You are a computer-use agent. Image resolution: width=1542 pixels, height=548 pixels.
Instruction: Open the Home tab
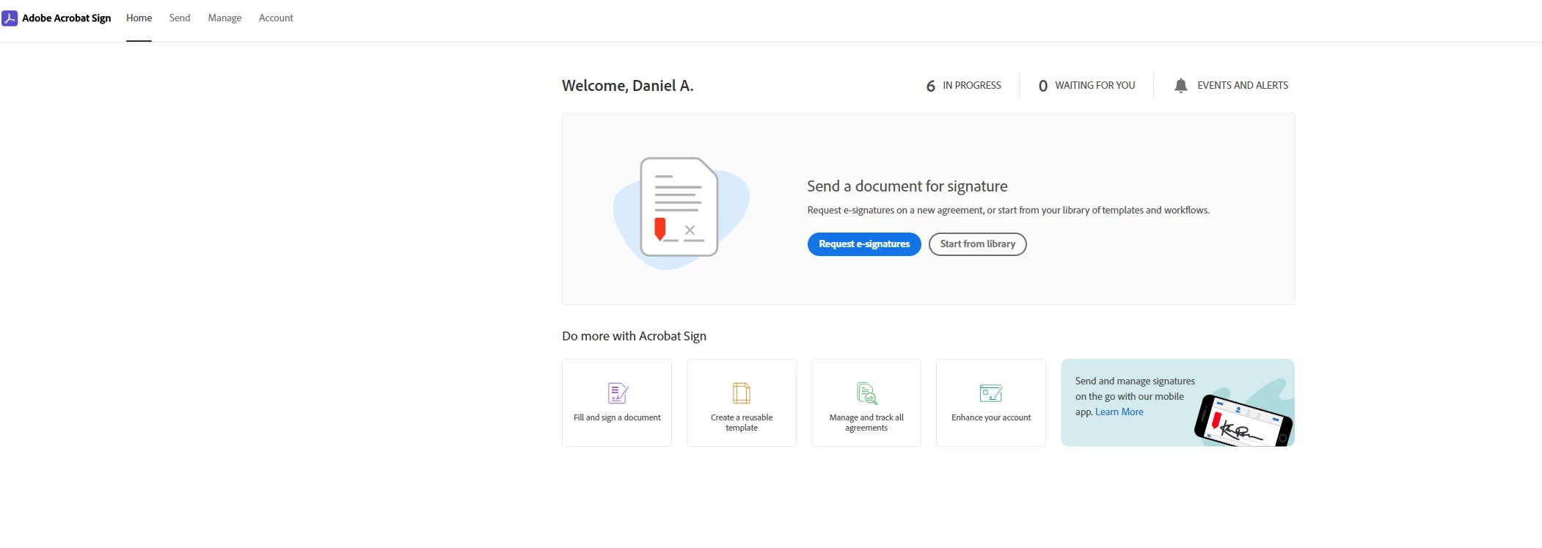click(139, 18)
